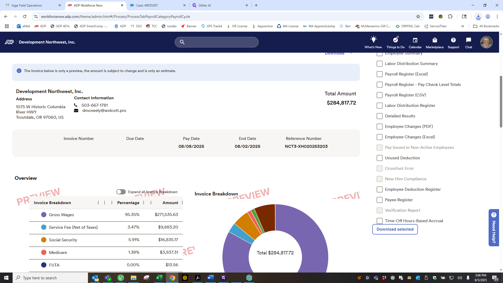Open Things to Do checkmark icon

[396, 40]
